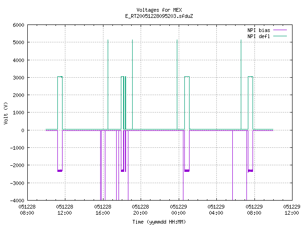Click the y-axis label 'Volt (V)'
Screen dimensions: 301x226
pyautogui.click(x=6, y=113)
